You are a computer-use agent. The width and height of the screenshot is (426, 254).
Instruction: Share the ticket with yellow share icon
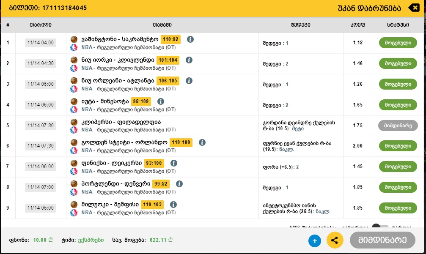pyautogui.click(x=335, y=240)
